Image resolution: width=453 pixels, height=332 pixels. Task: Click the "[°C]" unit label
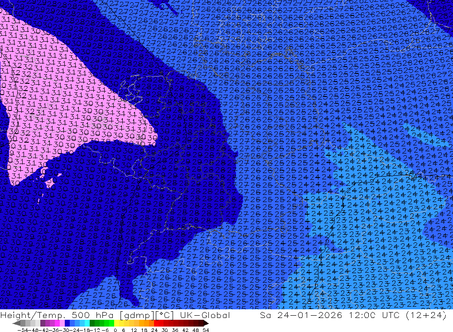164,315
